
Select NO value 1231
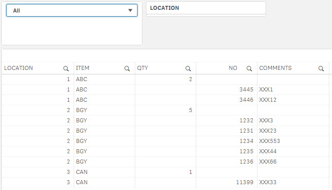click(x=246, y=131)
